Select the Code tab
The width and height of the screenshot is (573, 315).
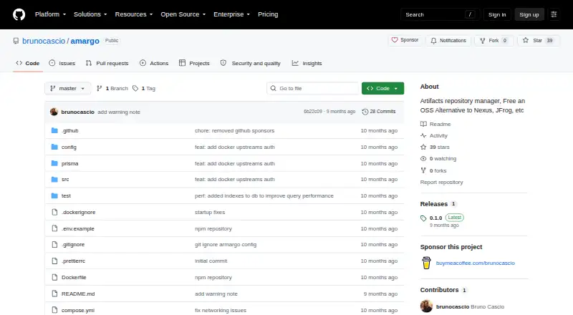pos(28,63)
